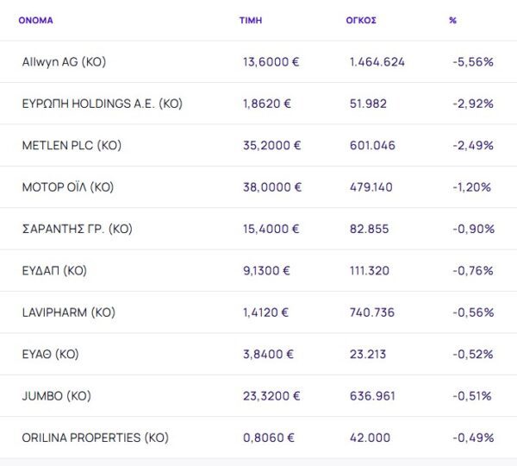Select ORILINA PROPERTIES -0,49% change value
This screenshot has width=517, height=466.
472,438
